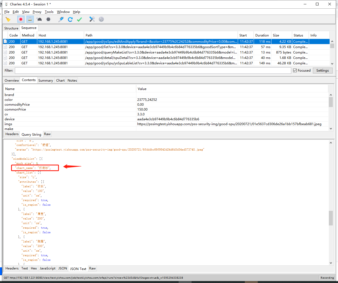Open Tools wrench and screwdriver icon

[92, 19]
